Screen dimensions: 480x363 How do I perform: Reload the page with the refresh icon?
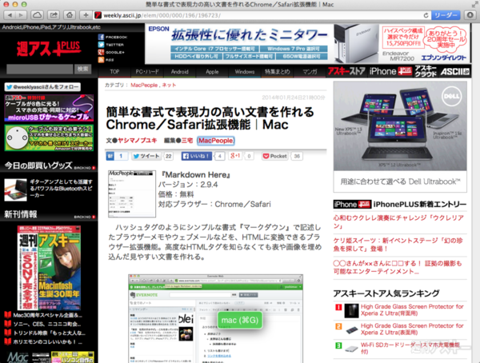(x=426, y=15)
